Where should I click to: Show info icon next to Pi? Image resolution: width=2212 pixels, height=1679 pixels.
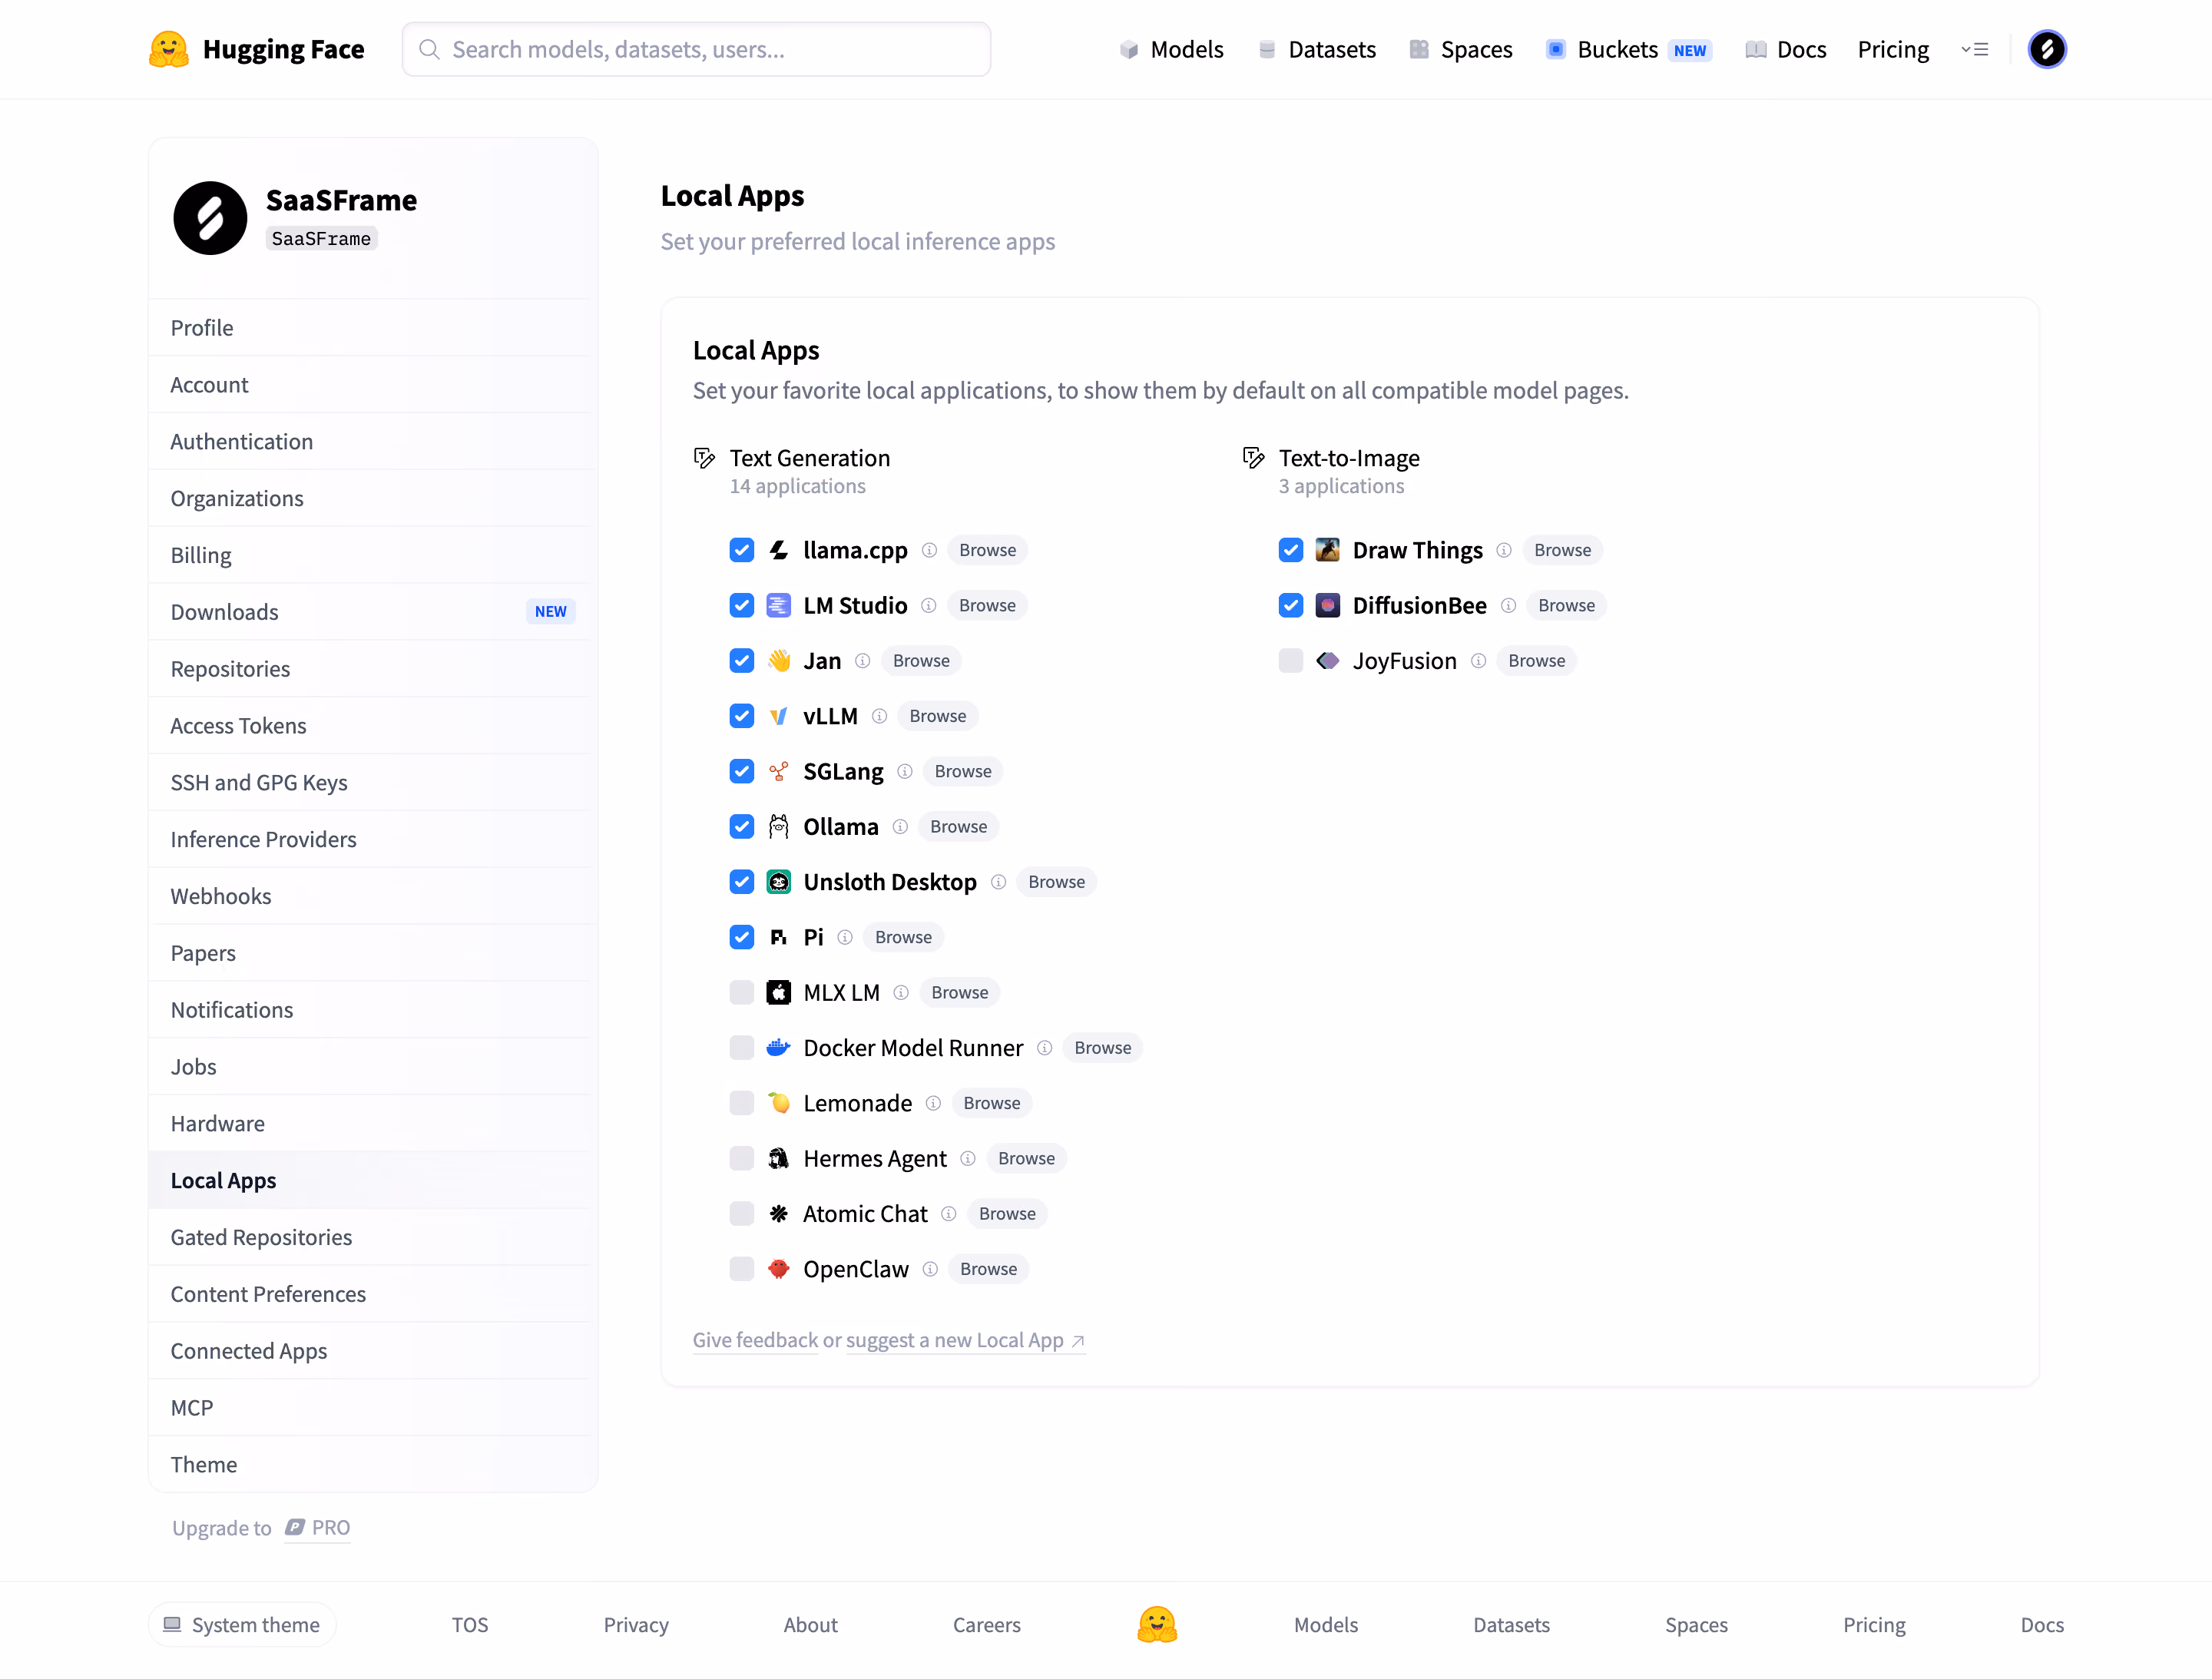pyautogui.click(x=845, y=937)
